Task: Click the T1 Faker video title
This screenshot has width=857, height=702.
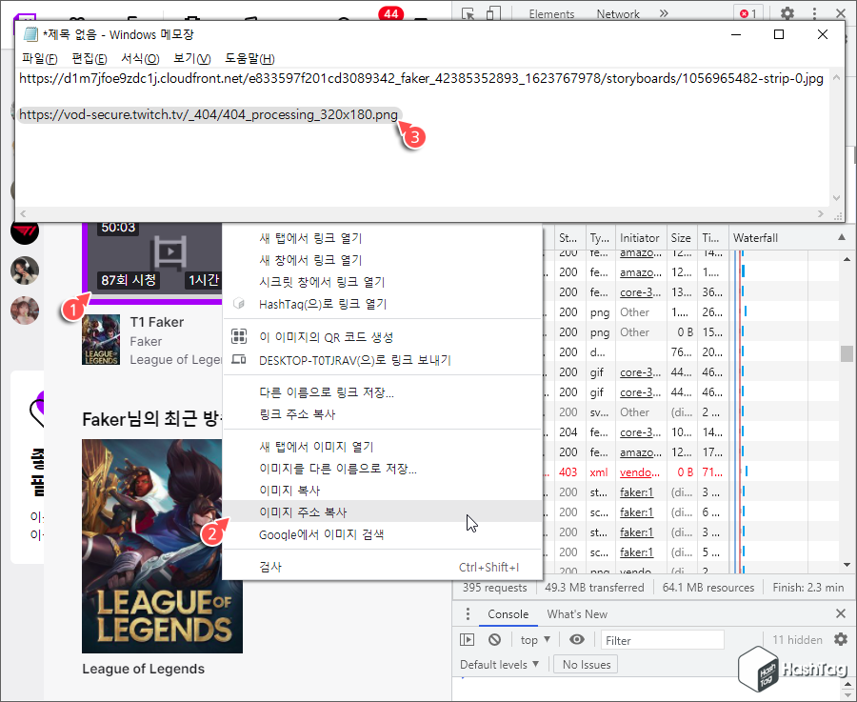Action: tap(157, 322)
